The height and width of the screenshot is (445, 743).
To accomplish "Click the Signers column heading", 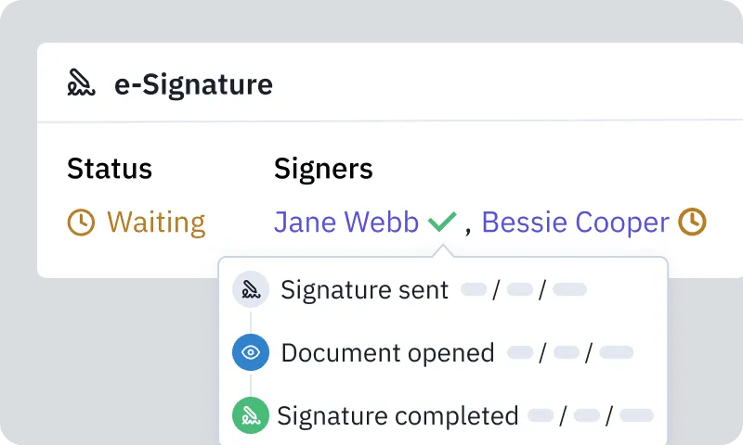I will [x=323, y=169].
